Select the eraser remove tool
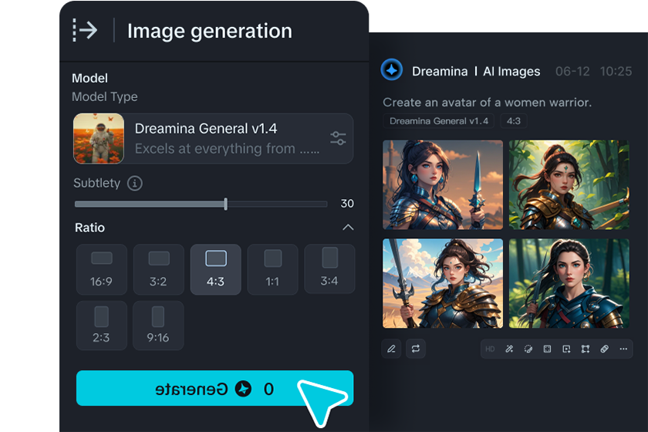 tap(605, 349)
